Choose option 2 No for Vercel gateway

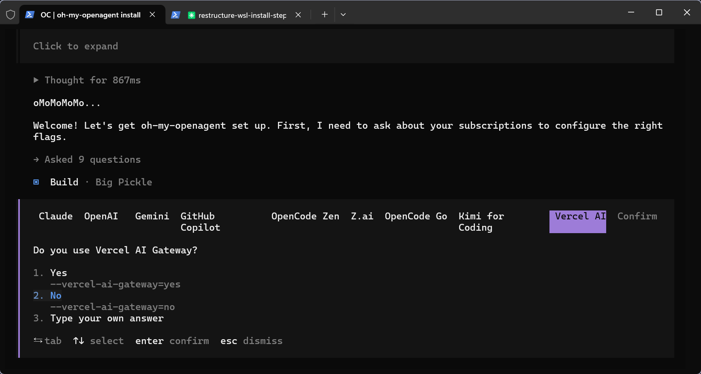tap(47, 295)
